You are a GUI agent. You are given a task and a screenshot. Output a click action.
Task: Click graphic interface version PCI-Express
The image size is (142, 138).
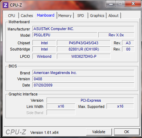tap(90, 100)
